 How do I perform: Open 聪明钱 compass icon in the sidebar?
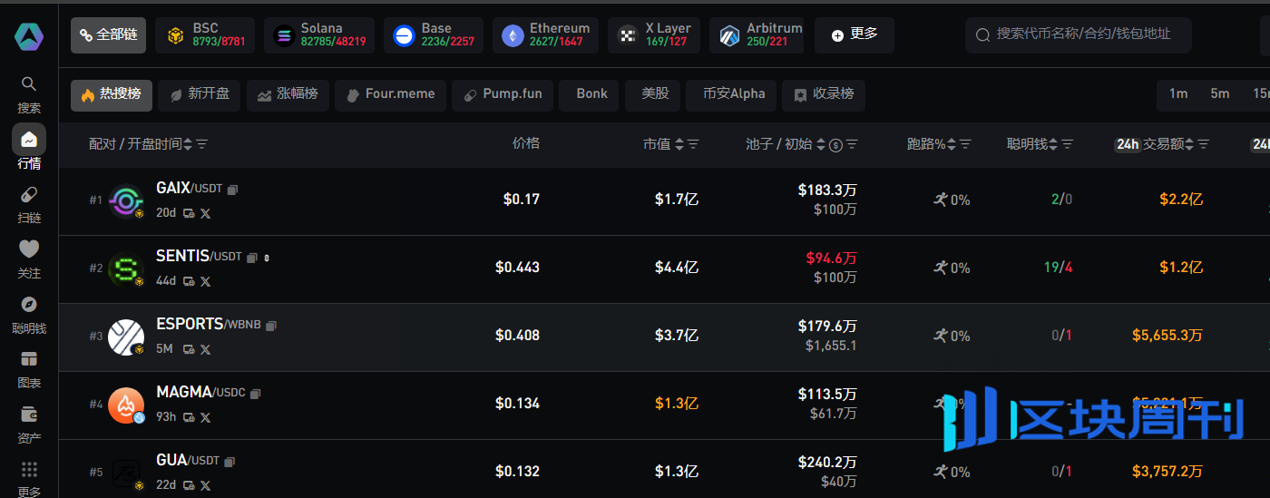[x=29, y=305]
